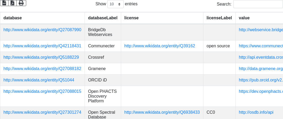The width and height of the screenshot is (283, 119).
Task: Follow the CC0 license Q6938433 link
Action: pyautogui.click(x=162, y=112)
